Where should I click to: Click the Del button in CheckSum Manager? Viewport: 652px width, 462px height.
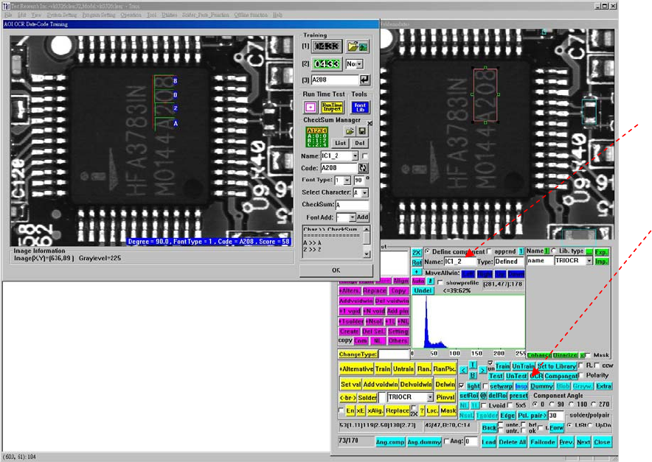[x=360, y=143]
